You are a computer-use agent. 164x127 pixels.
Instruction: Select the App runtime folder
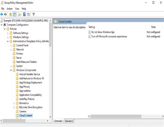pyautogui.click(x=25, y=91)
